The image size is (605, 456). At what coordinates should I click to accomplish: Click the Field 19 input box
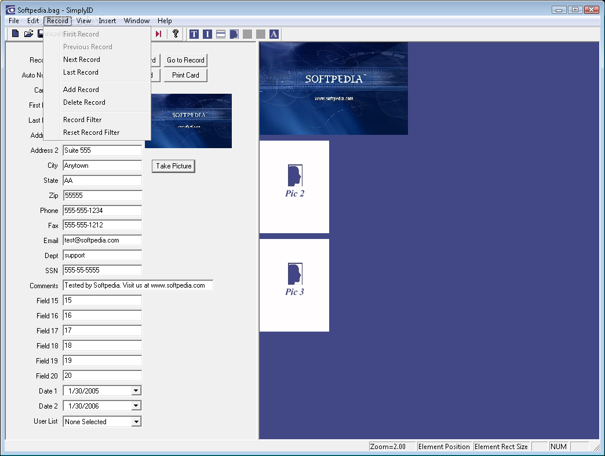(x=102, y=361)
